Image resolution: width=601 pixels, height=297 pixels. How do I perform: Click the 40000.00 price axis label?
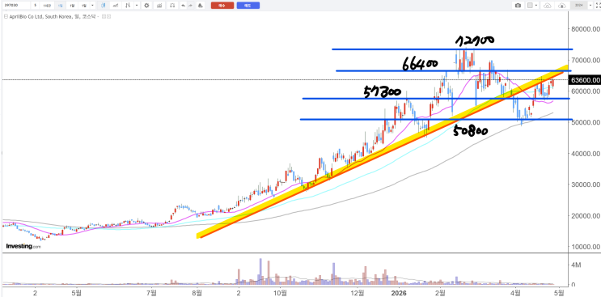[x=586, y=153]
